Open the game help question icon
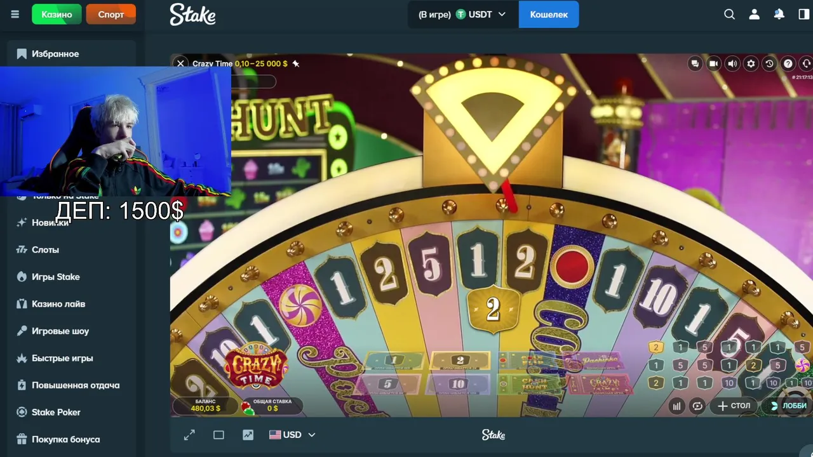 point(788,63)
